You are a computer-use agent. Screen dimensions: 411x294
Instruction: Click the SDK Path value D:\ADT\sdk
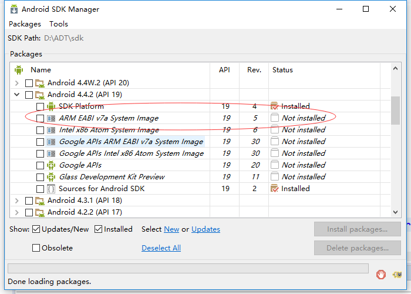[63, 38]
